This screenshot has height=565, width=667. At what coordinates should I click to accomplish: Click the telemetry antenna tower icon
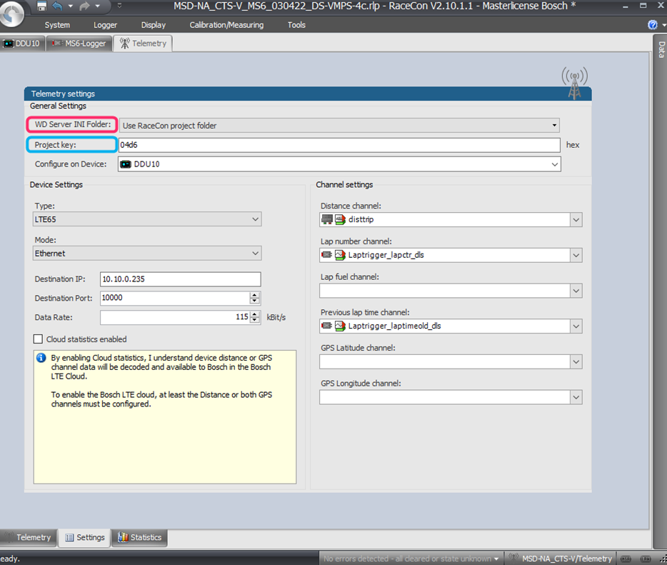click(x=574, y=83)
